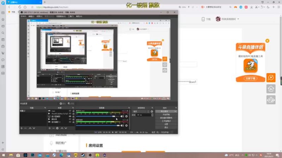
Task: Open OBS Settings from the Controls panel
Action: point(166,124)
